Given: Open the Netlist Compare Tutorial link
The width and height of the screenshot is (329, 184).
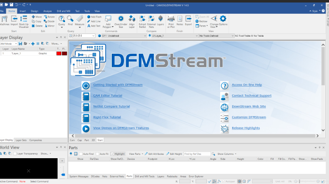Looking at the screenshot, I should click(x=111, y=106).
